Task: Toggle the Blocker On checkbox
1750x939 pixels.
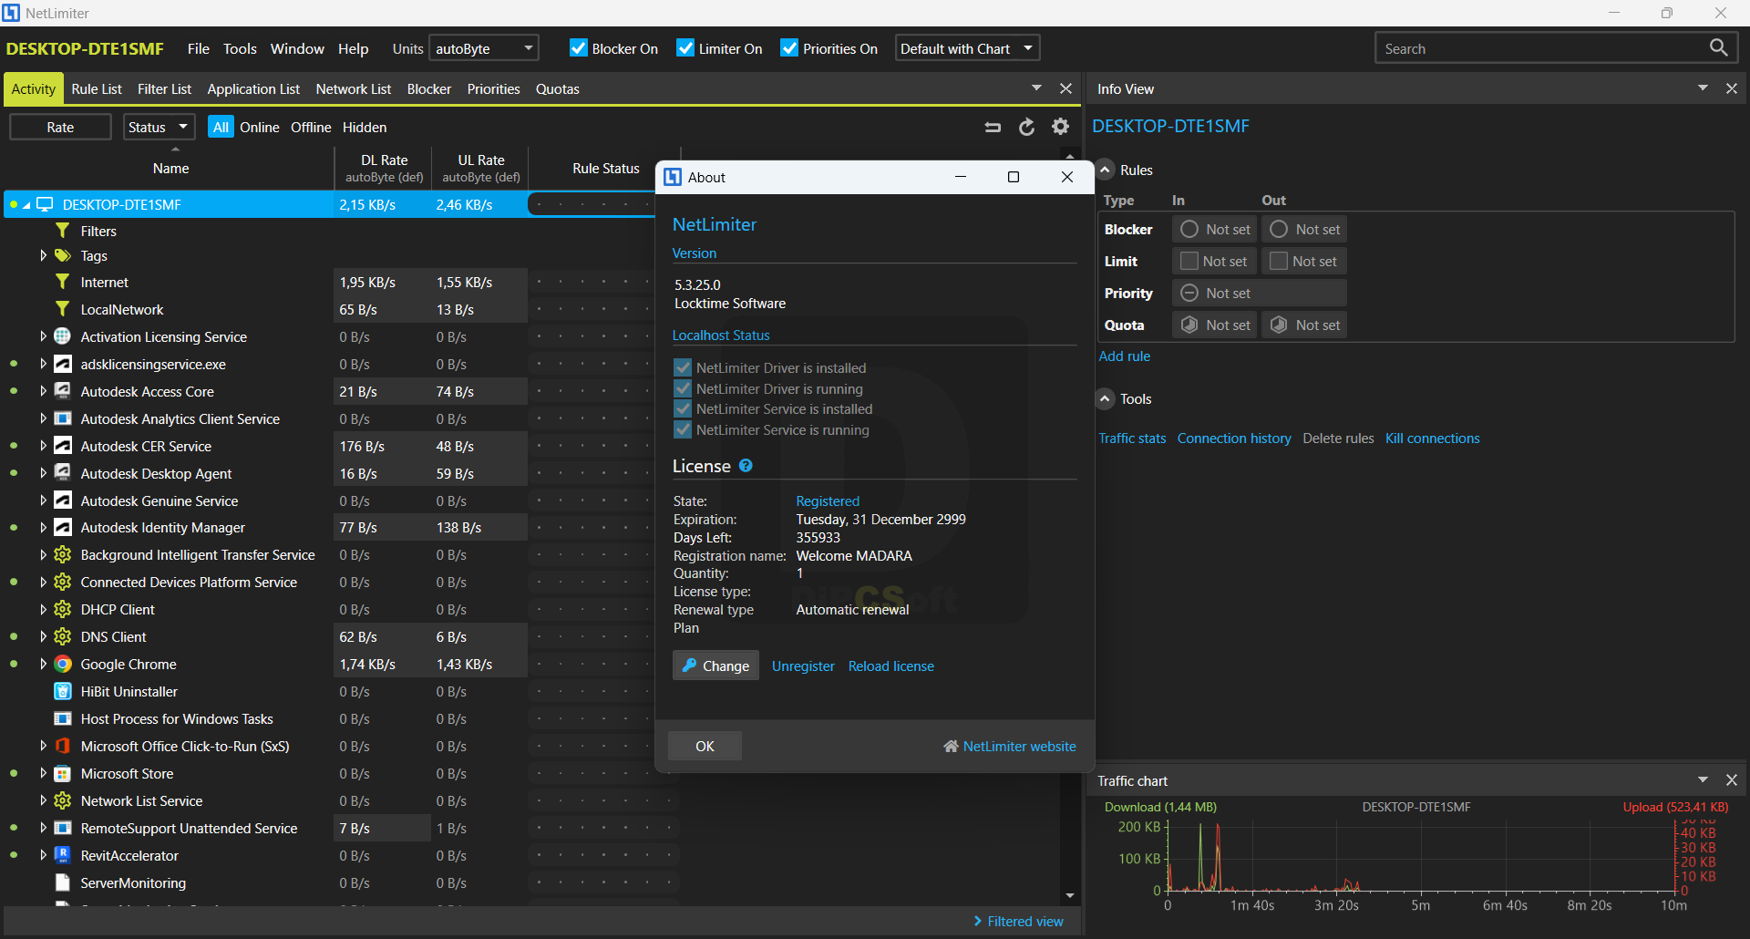Action: click(578, 48)
